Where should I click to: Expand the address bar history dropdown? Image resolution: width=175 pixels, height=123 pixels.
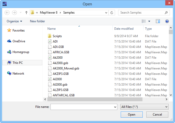[x=106, y=13]
